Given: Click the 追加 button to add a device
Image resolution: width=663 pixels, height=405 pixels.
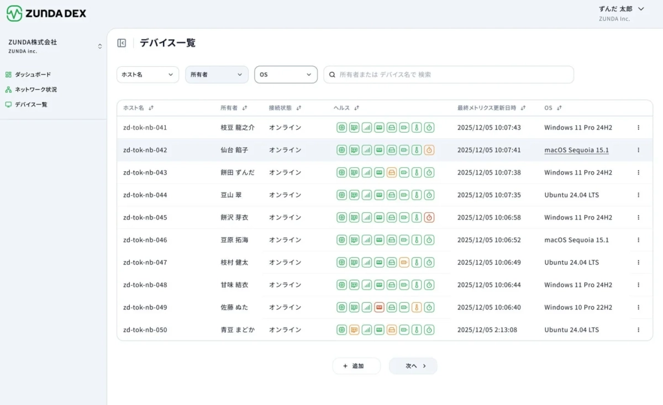Looking at the screenshot, I should [357, 366].
